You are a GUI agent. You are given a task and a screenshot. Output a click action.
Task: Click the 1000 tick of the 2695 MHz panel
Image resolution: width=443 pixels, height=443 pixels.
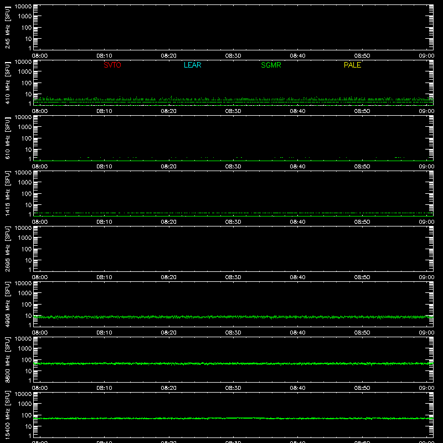point(25,238)
